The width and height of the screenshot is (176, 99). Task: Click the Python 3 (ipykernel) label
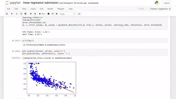pos(159,9)
